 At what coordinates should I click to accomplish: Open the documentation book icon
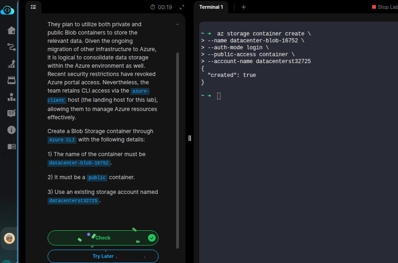12,146
